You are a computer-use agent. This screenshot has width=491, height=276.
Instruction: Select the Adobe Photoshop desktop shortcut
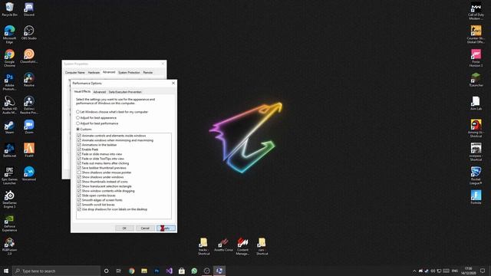pos(9,82)
